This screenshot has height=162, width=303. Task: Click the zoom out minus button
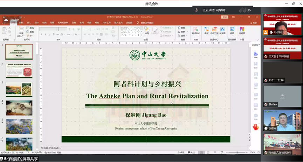[x=227, y=152]
